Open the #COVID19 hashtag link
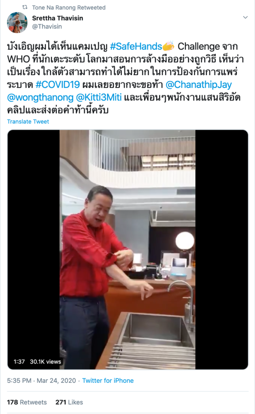Image resolution: width=255 pixels, height=414 pixels. 57,85
